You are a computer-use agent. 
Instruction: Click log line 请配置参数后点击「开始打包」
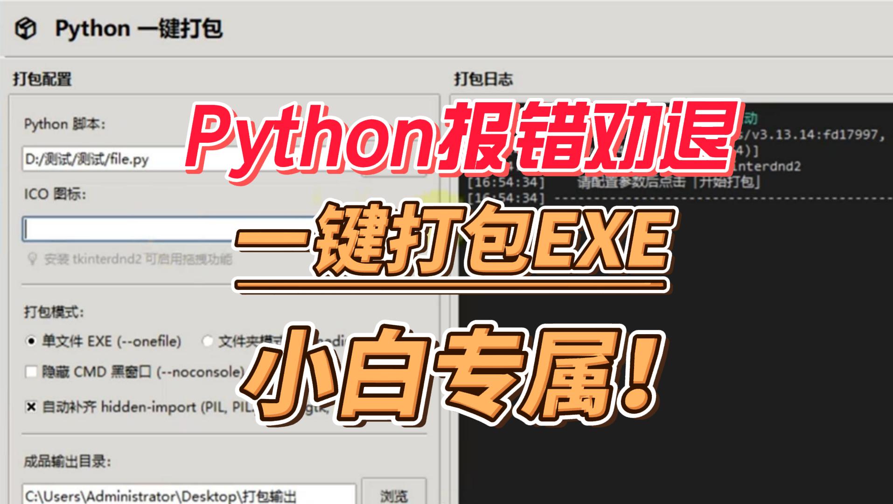pos(669,182)
